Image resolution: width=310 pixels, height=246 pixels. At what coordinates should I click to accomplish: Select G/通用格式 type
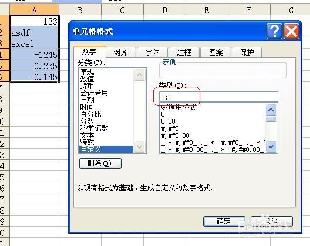[213, 107]
